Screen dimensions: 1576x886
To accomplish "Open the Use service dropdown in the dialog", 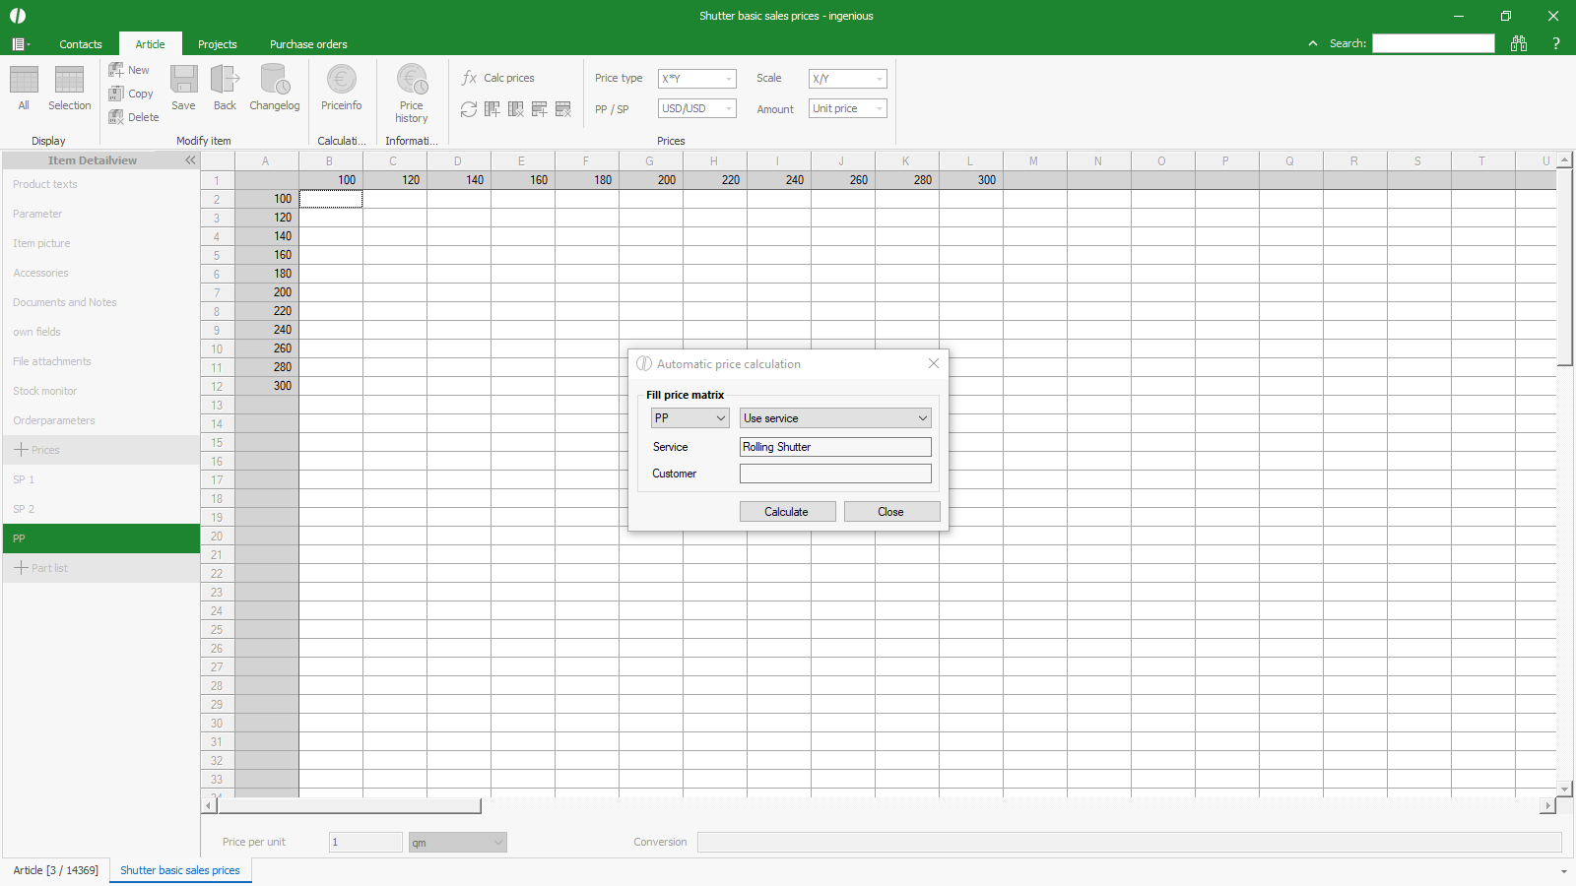I will [834, 418].
